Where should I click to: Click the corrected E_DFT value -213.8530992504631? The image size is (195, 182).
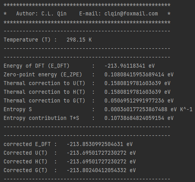95,144
